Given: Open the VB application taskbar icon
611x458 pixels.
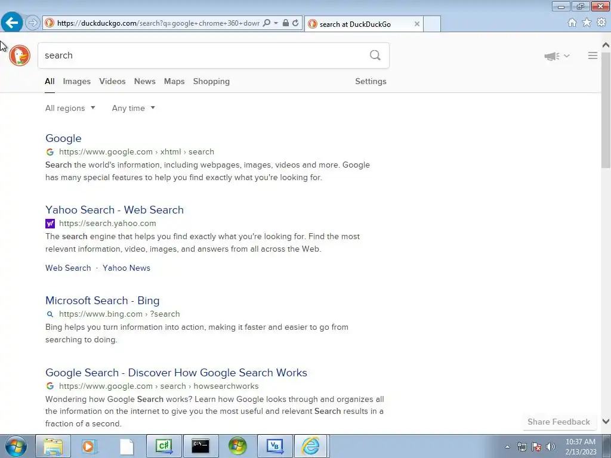Looking at the screenshot, I should 274,446.
